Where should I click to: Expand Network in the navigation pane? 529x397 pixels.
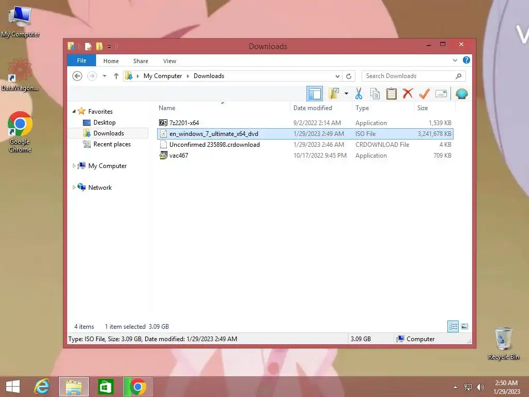coord(74,187)
